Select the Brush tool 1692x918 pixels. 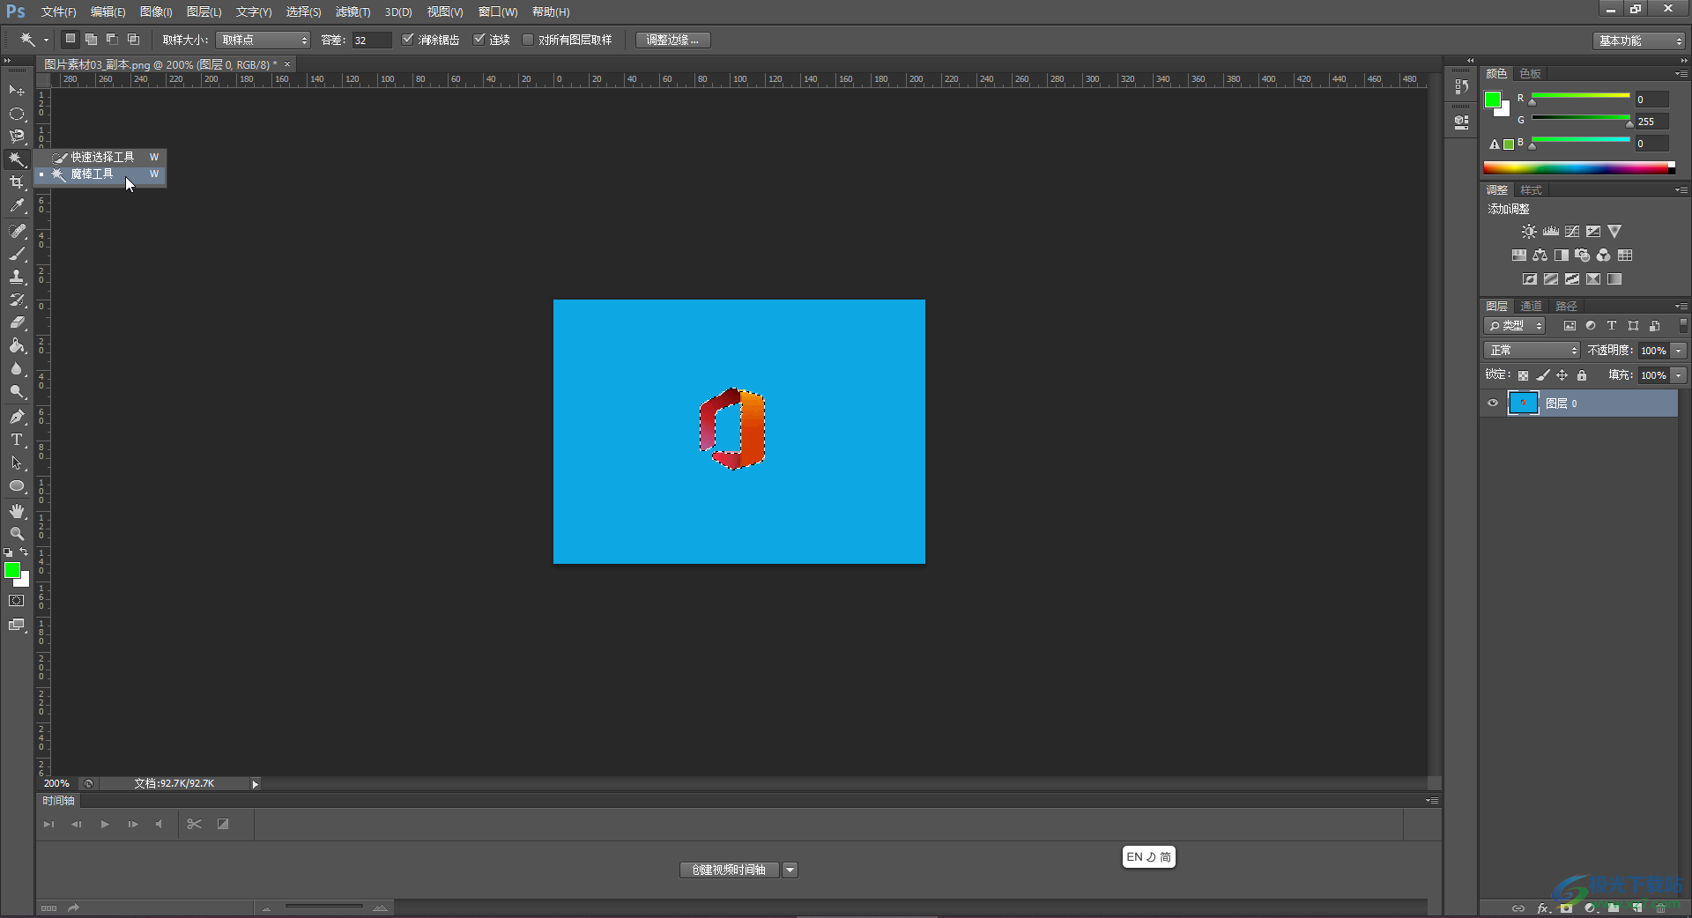[x=17, y=254]
